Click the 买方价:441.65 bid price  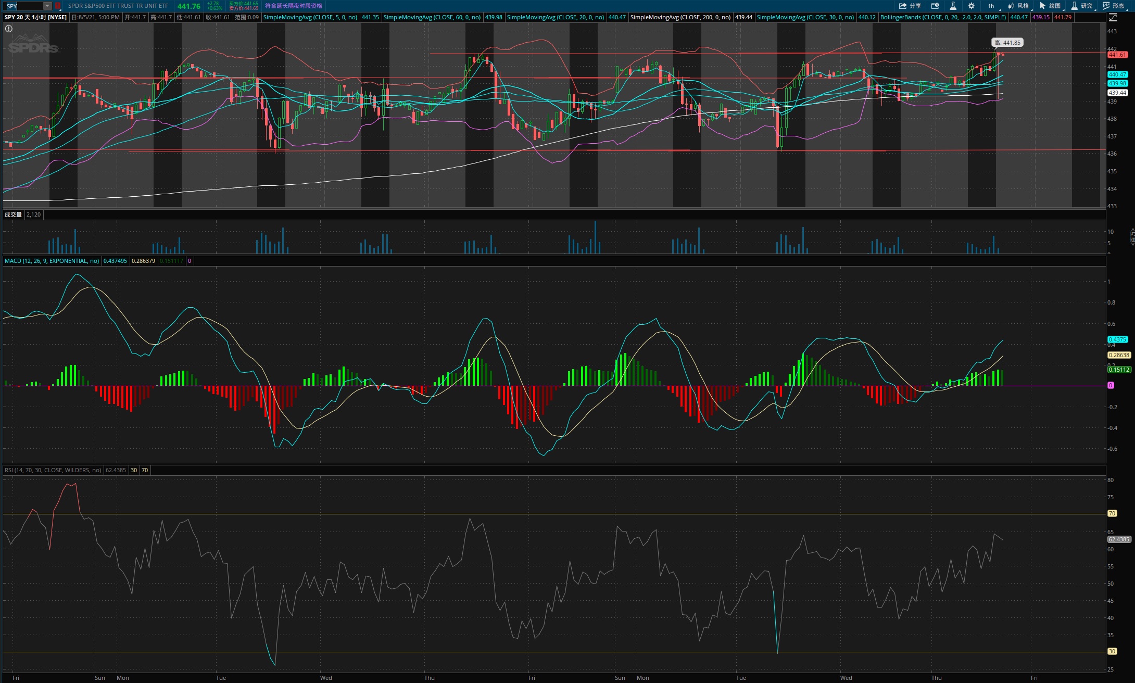(244, 4)
